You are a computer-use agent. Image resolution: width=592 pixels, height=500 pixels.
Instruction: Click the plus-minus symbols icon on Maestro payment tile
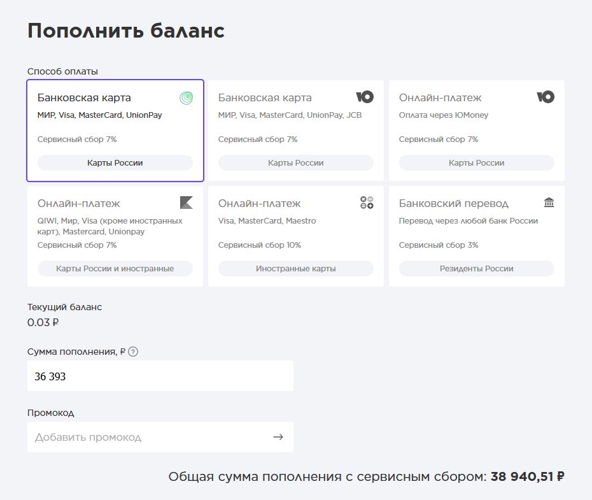(365, 203)
